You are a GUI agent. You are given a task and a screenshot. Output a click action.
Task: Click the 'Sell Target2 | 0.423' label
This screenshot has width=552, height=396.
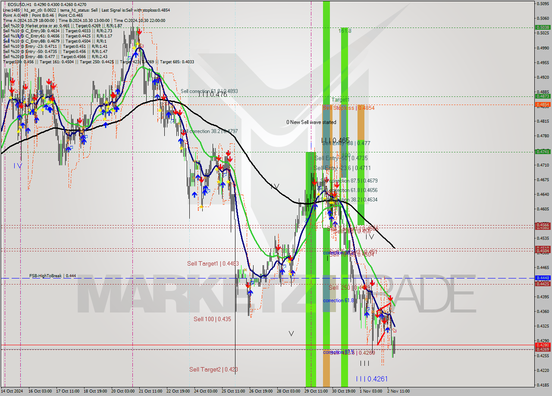(213, 369)
